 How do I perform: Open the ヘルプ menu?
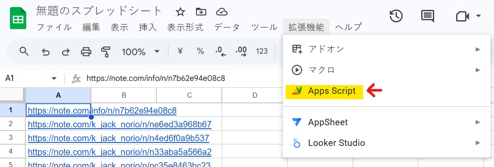(x=348, y=27)
